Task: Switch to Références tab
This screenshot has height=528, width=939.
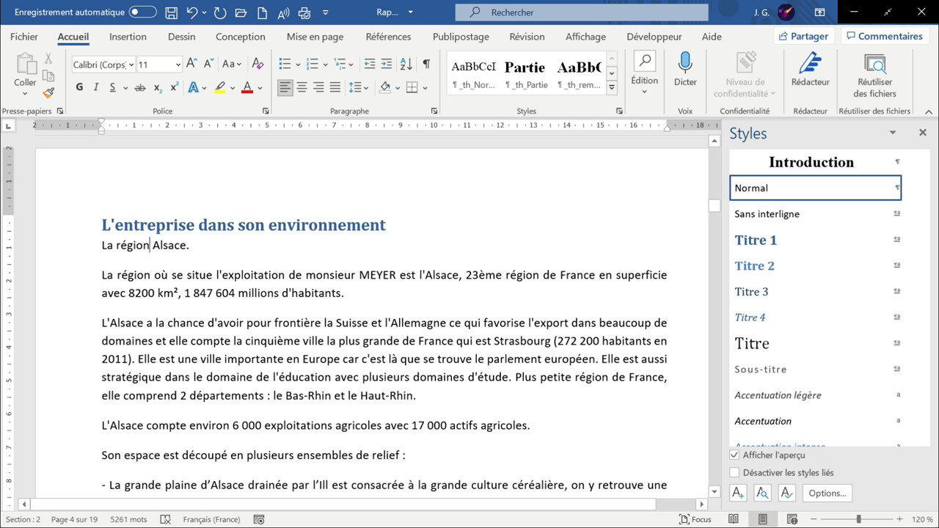Action: coord(388,37)
